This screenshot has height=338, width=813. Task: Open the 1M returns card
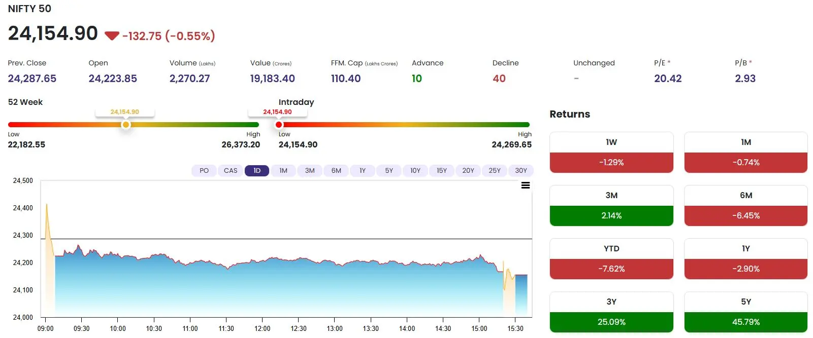(x=746, y=153)
